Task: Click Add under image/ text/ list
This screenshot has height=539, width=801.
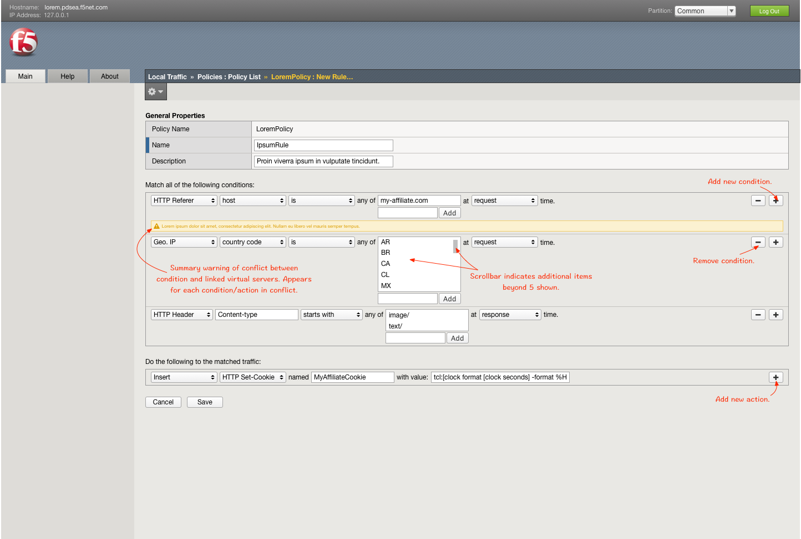Action: (458, 338)
